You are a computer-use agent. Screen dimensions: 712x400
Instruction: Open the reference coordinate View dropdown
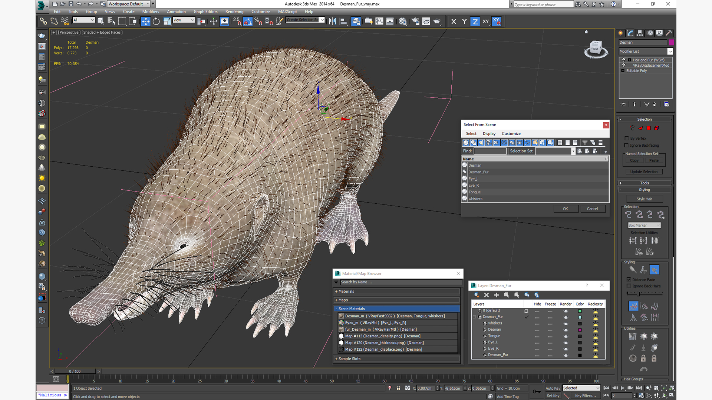click(184, 20)
